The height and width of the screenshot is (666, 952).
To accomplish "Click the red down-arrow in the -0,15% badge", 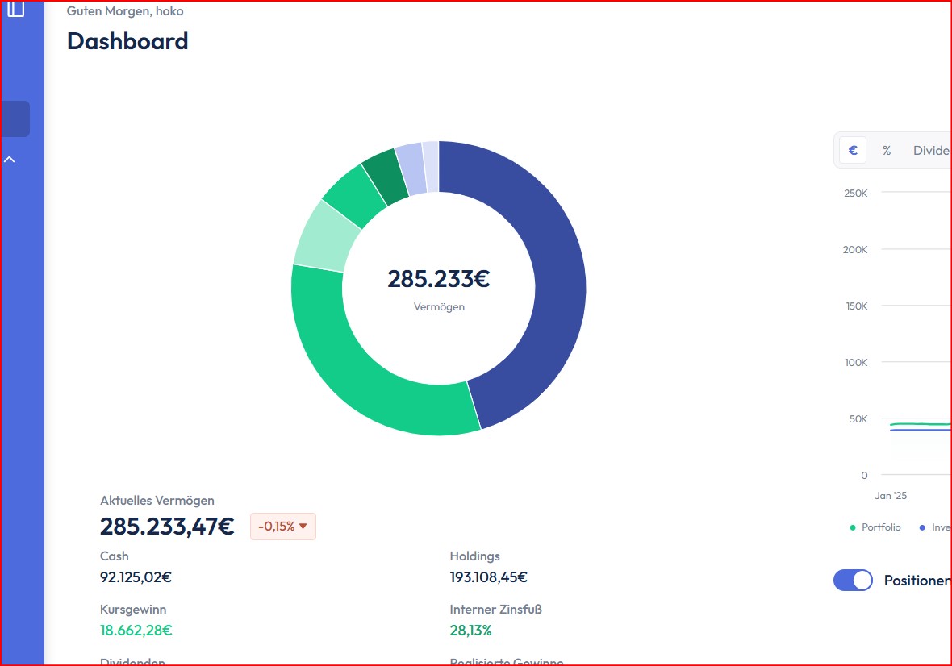I will (303, 527).
